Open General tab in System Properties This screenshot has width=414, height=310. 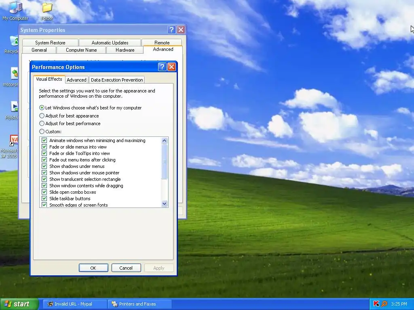click(39, 50)
